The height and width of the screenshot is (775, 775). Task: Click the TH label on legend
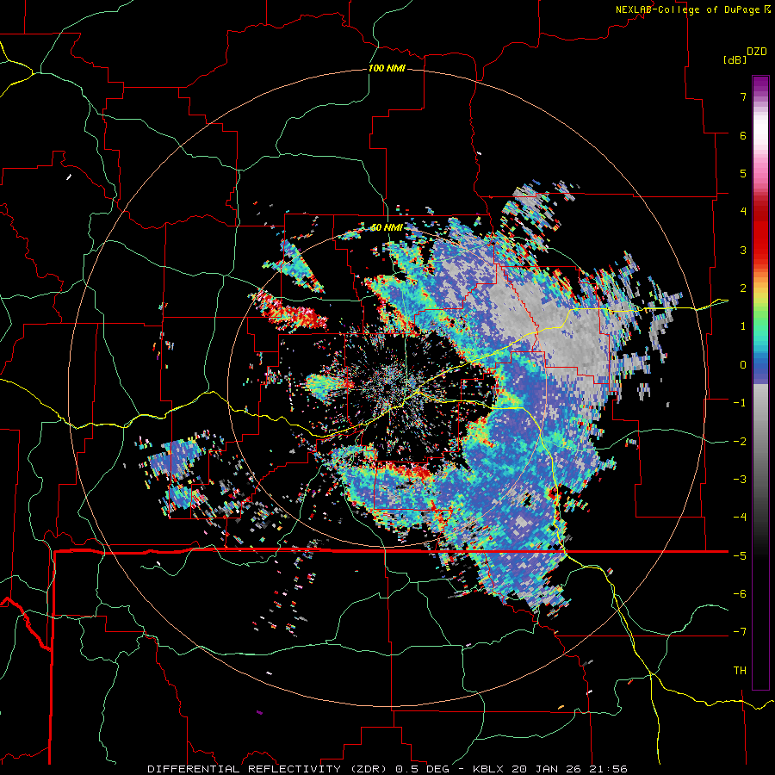[x=740, y=671]
